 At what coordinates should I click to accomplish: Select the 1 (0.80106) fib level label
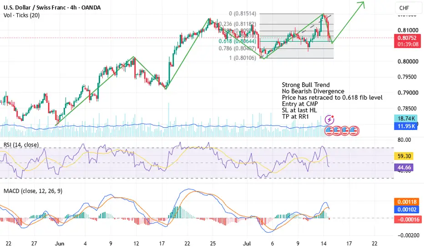(242, 58)
